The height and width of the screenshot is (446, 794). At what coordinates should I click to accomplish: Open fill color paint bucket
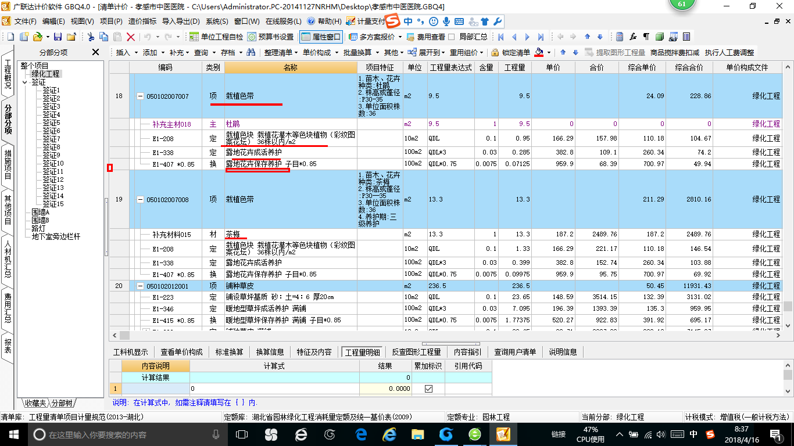[539, 52]
